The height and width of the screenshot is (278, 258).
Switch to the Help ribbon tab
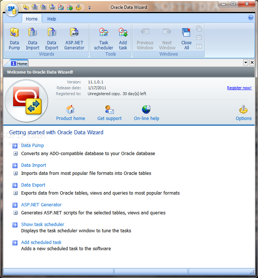[51, 19]
